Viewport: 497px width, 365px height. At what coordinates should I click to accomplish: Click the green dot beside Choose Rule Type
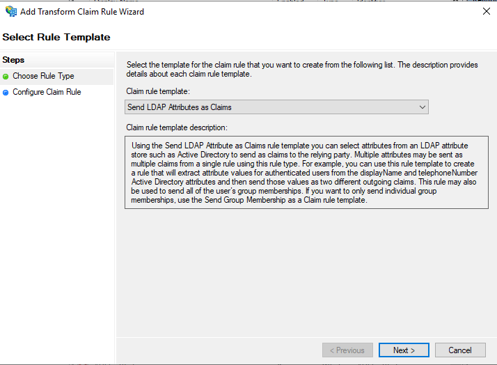coord(6,77)
